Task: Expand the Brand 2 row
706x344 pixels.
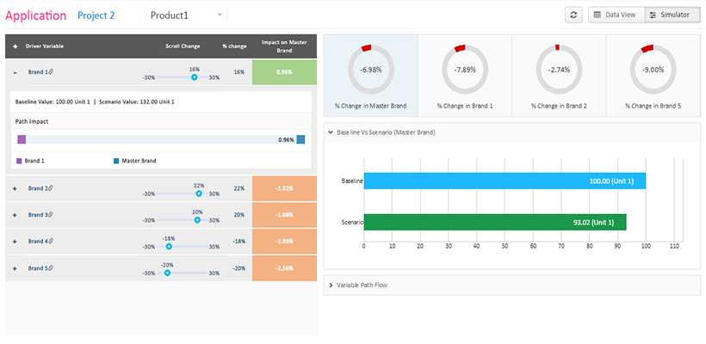Action: click(x=15, y=188)
